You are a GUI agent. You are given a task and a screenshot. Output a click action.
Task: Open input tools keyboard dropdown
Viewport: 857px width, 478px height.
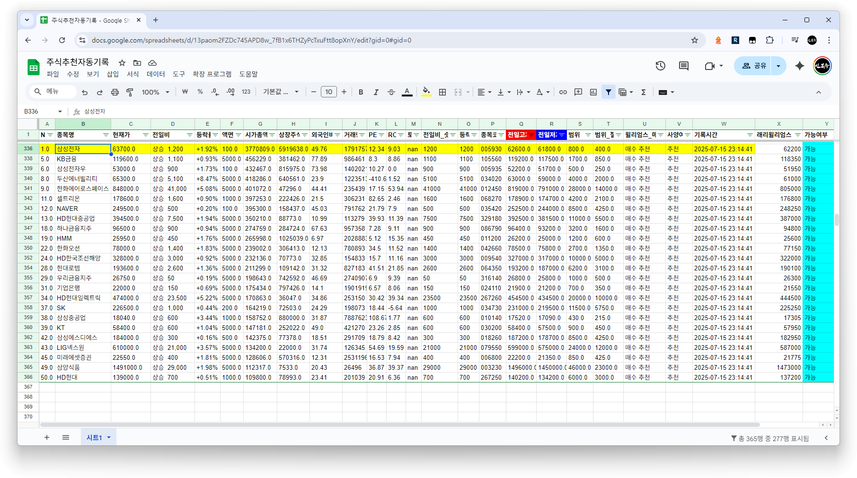666,92
